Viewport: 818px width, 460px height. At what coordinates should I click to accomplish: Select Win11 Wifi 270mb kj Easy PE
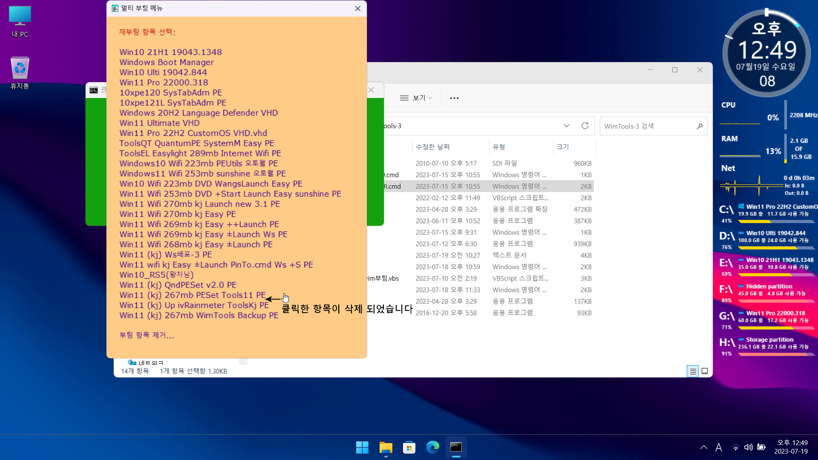177,214
